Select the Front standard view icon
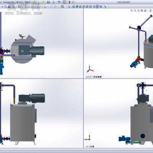 73,7
